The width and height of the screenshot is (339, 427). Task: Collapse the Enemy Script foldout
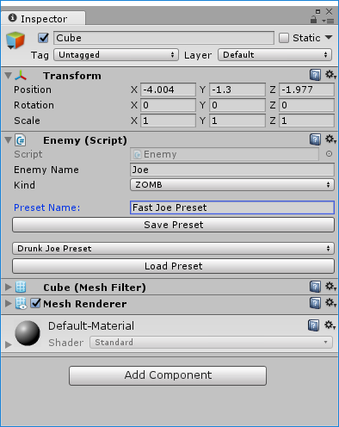click(9, 140)
